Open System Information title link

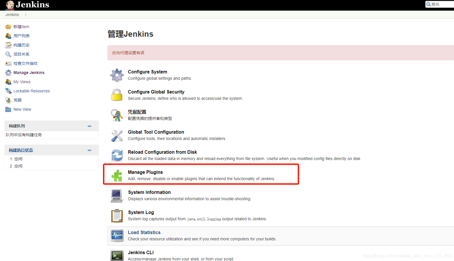(149, 192)
